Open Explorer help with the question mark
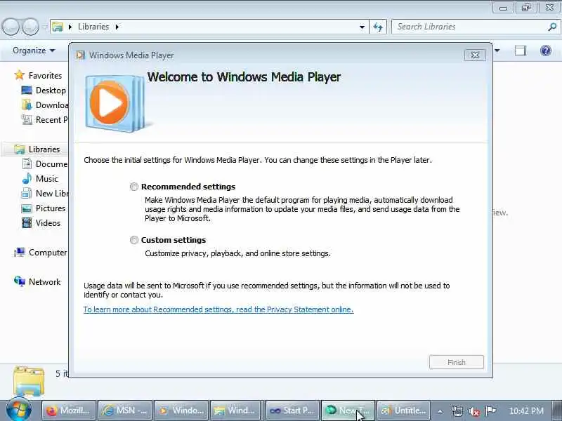The image size is (562, 421). [546, 51]
